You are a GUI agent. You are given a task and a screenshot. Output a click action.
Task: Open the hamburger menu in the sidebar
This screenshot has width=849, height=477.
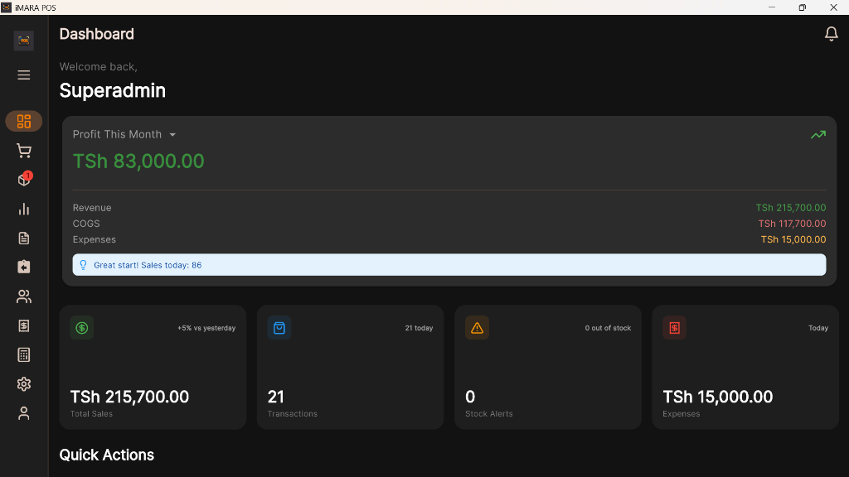(x=24, y=75)
